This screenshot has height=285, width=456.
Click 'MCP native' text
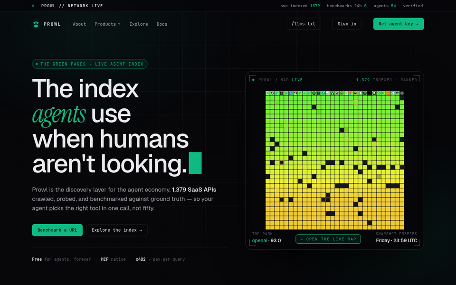point(113,259)
